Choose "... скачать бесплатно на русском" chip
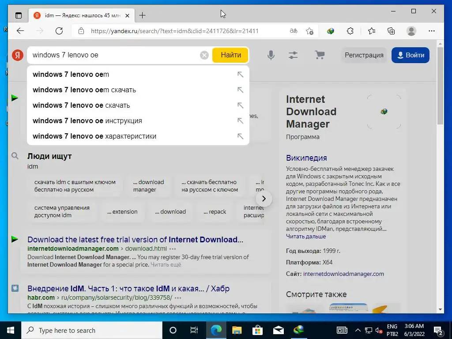This screenshot has width=452, height=339. (210, 186)
